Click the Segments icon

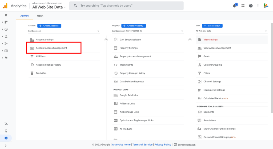(x=199, y=112)
